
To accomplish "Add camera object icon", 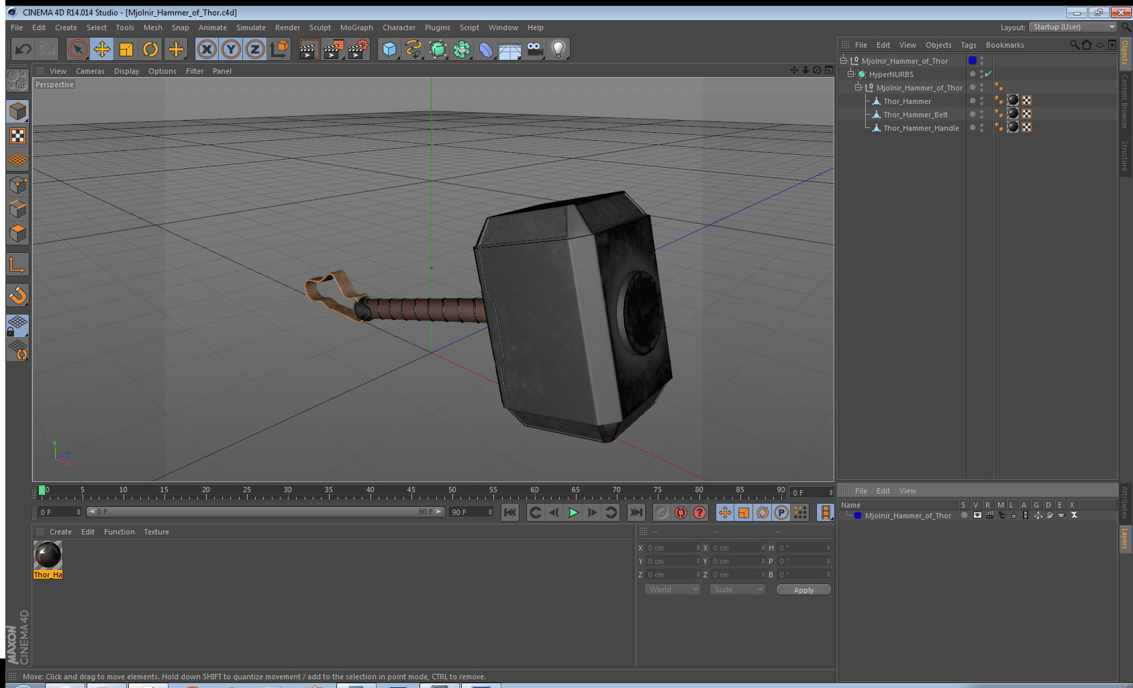I will [x=534, y=49].
